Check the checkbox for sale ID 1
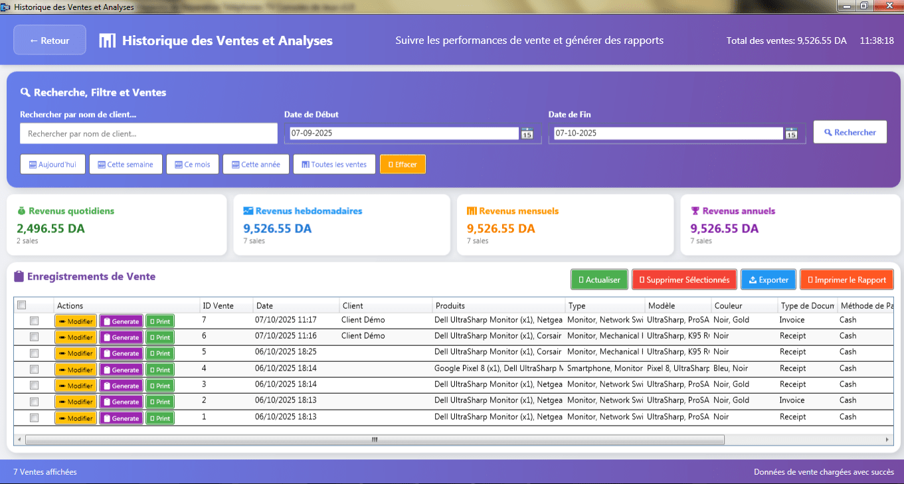 34,417
